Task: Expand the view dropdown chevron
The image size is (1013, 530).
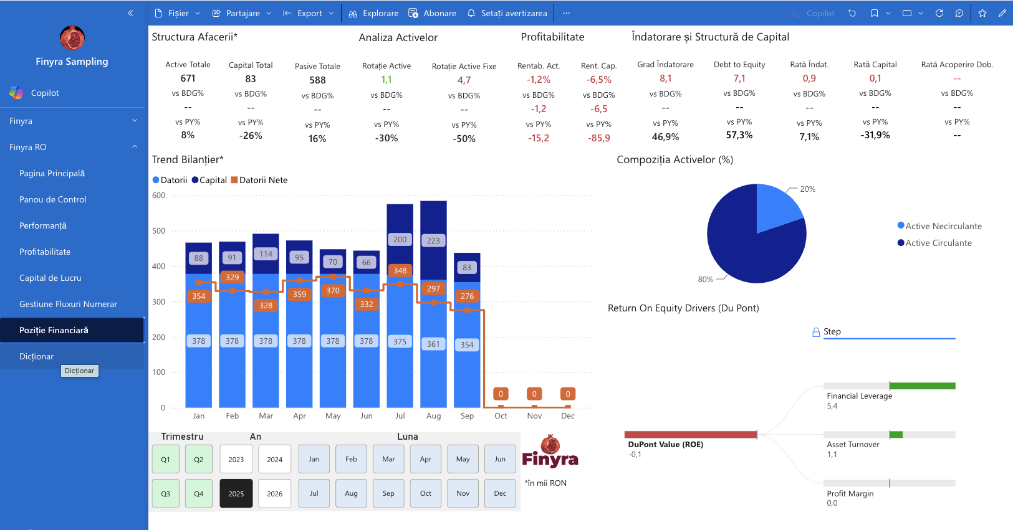Action: coord(921,13)
